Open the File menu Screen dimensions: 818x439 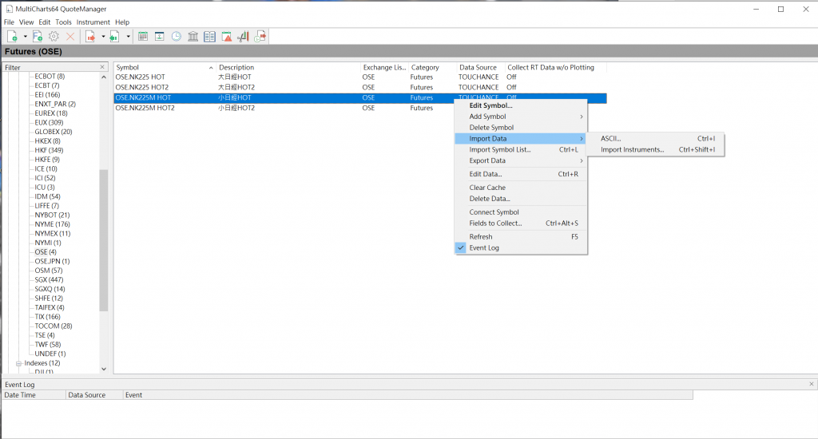[x=9, y=22]
